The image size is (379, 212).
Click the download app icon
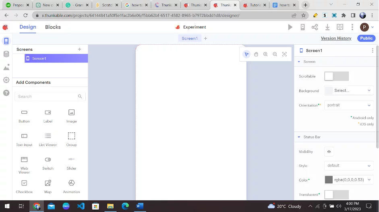pyautogui.click(x=327, y=27)
